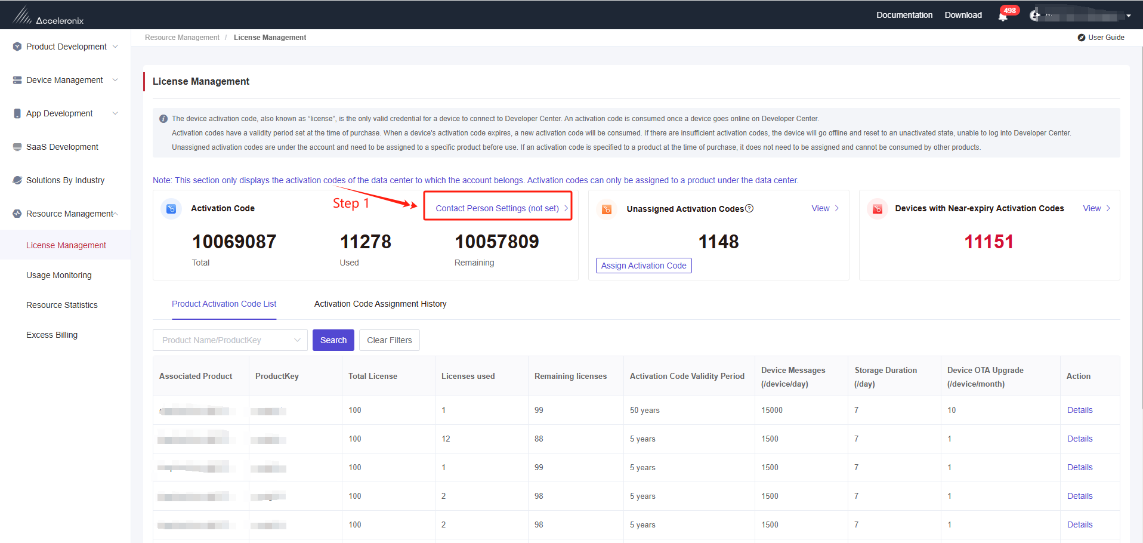1143x543 pixels.
Task: Click the Unassigned Activation Codes card icon
Action: [607, 209]
